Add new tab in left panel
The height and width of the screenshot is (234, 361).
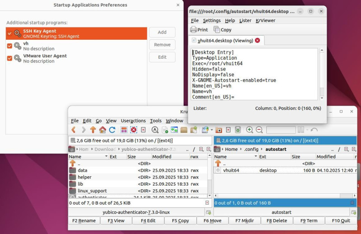tap(208, 212)
